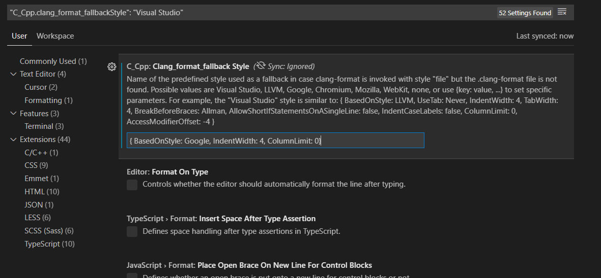Select the User settings tab
The width and height of the screenshot is (601, 278).
tap(19, 36)
